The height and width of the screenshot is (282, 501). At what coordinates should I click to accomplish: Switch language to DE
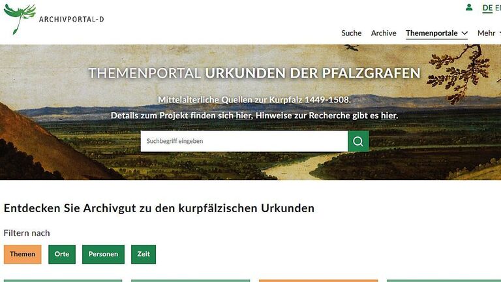(x=487, y=8)
